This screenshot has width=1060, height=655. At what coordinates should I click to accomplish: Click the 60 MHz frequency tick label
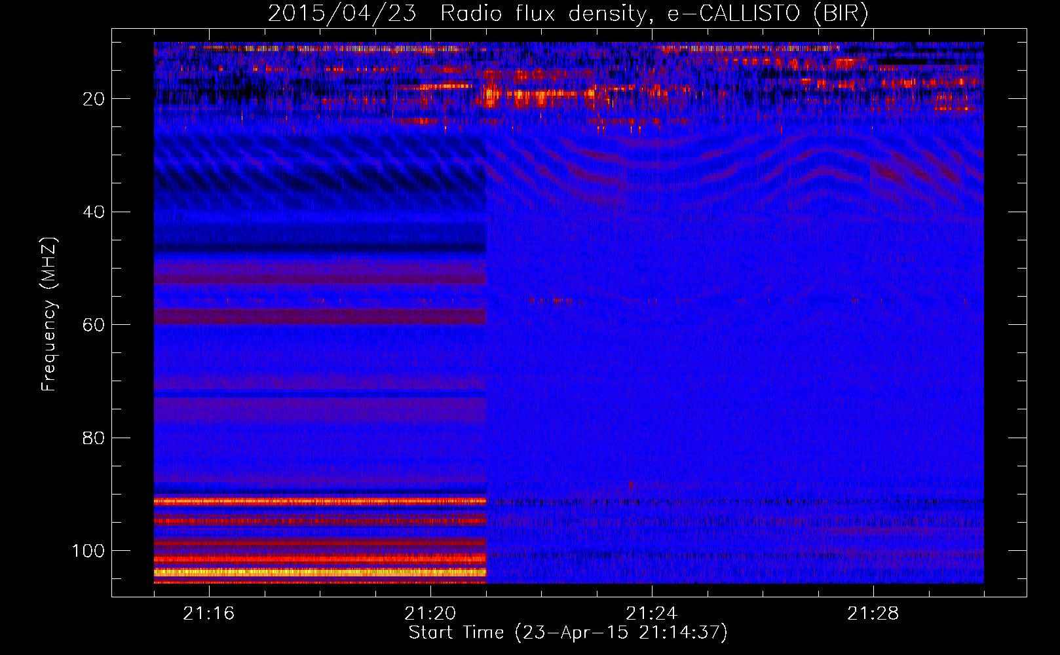point(94,325)
